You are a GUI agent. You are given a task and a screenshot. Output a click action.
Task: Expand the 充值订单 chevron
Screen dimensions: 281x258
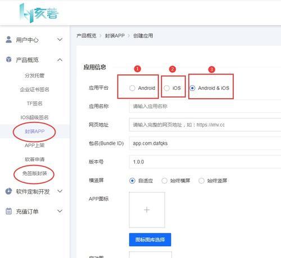pyautogui.click(x=60, y=211)
